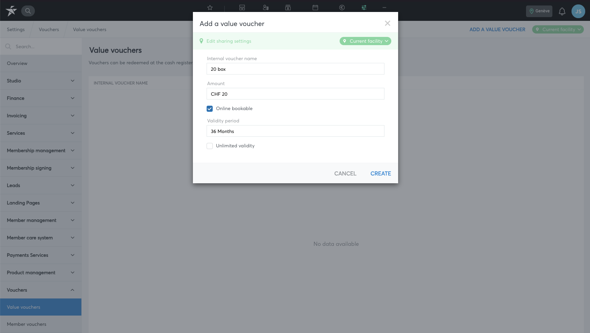This screenshot has height=333, width=590.
Task: Focus the Validity period field
Action: point(296,131)
